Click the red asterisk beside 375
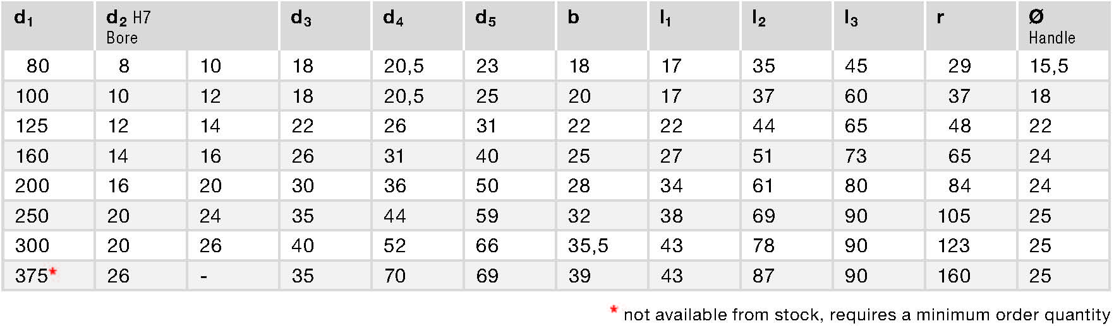The width and height of the screenshot is (1114, 326). (x=53, y=271)
